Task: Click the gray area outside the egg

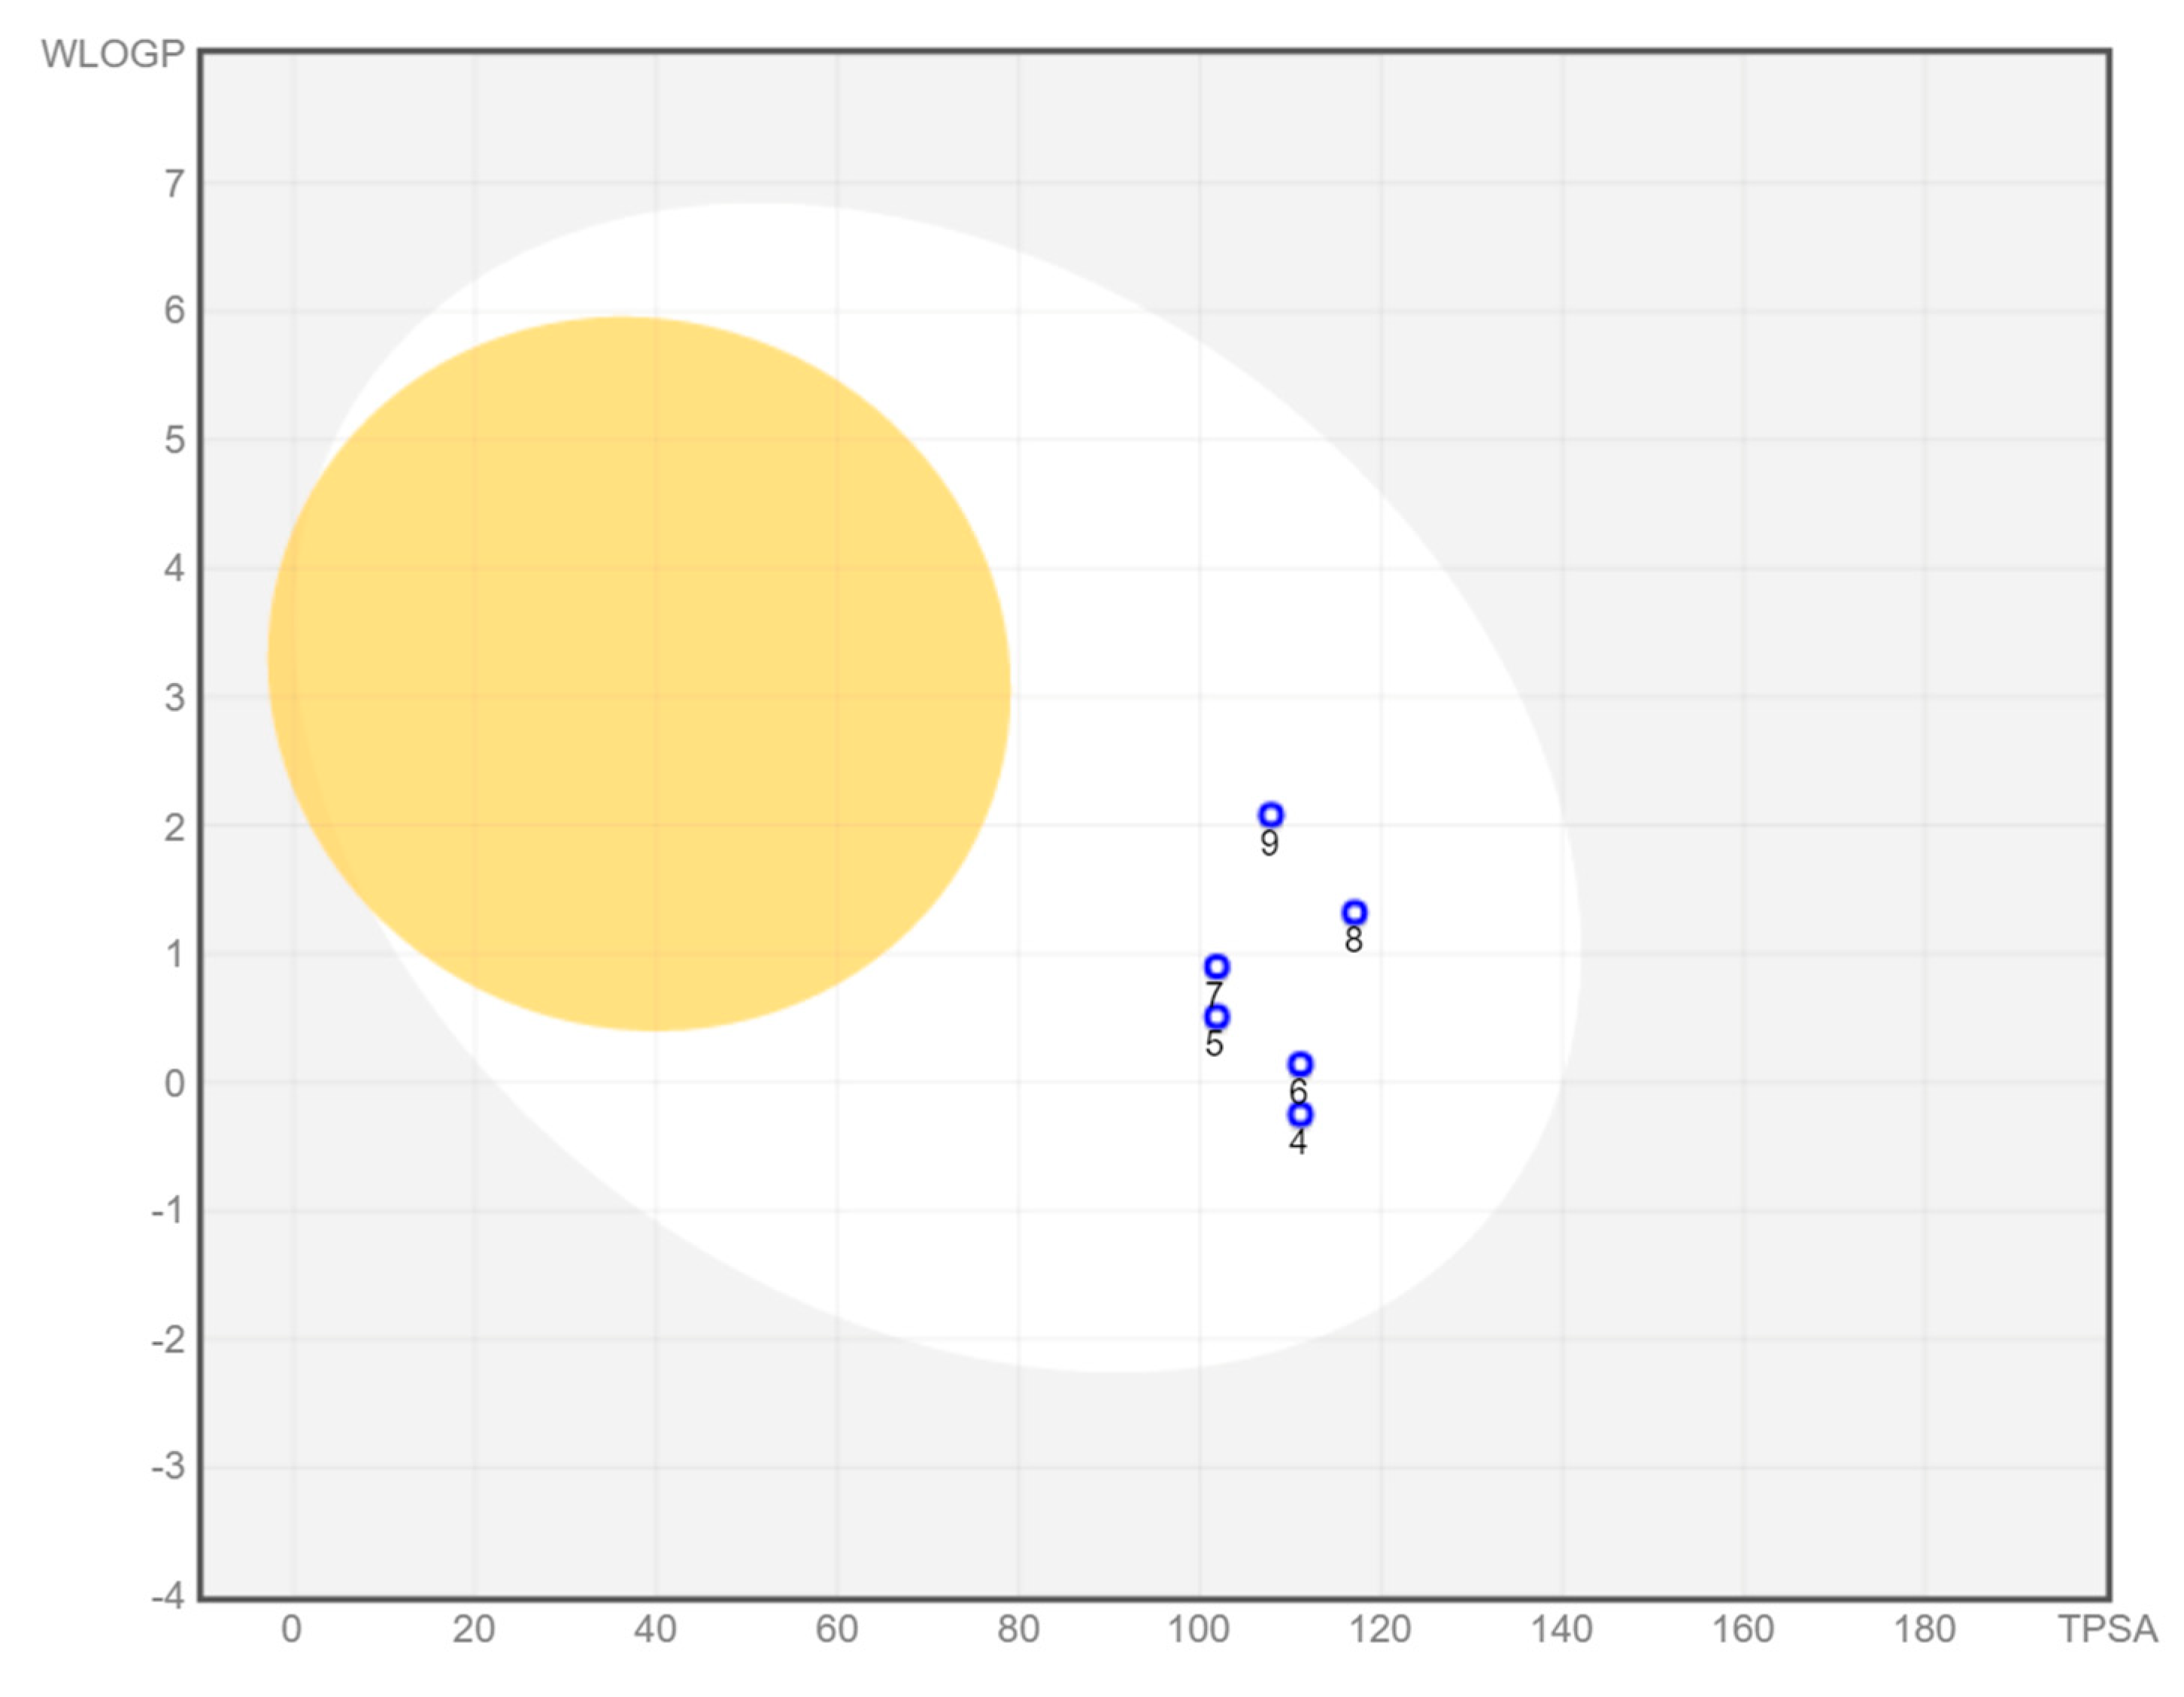Action: [1850, 400]
